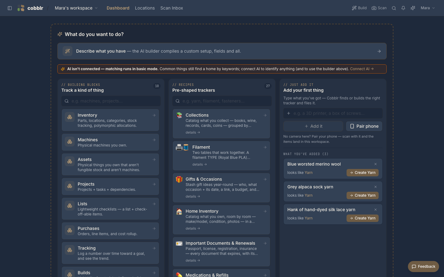444x277 pixels.
Task: Click the Collections books icon
Action: pyautogui.click(x=179, y=115)
